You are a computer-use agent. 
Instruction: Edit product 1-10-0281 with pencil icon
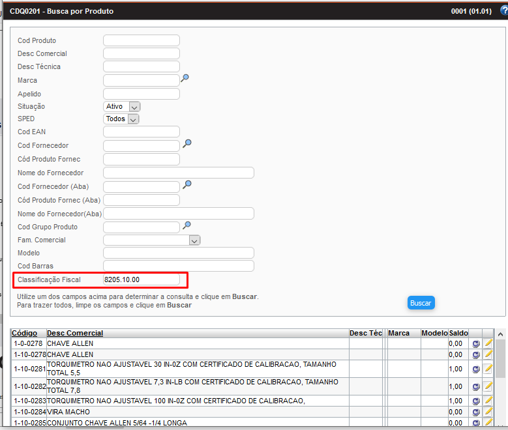(x=488, y=368)
